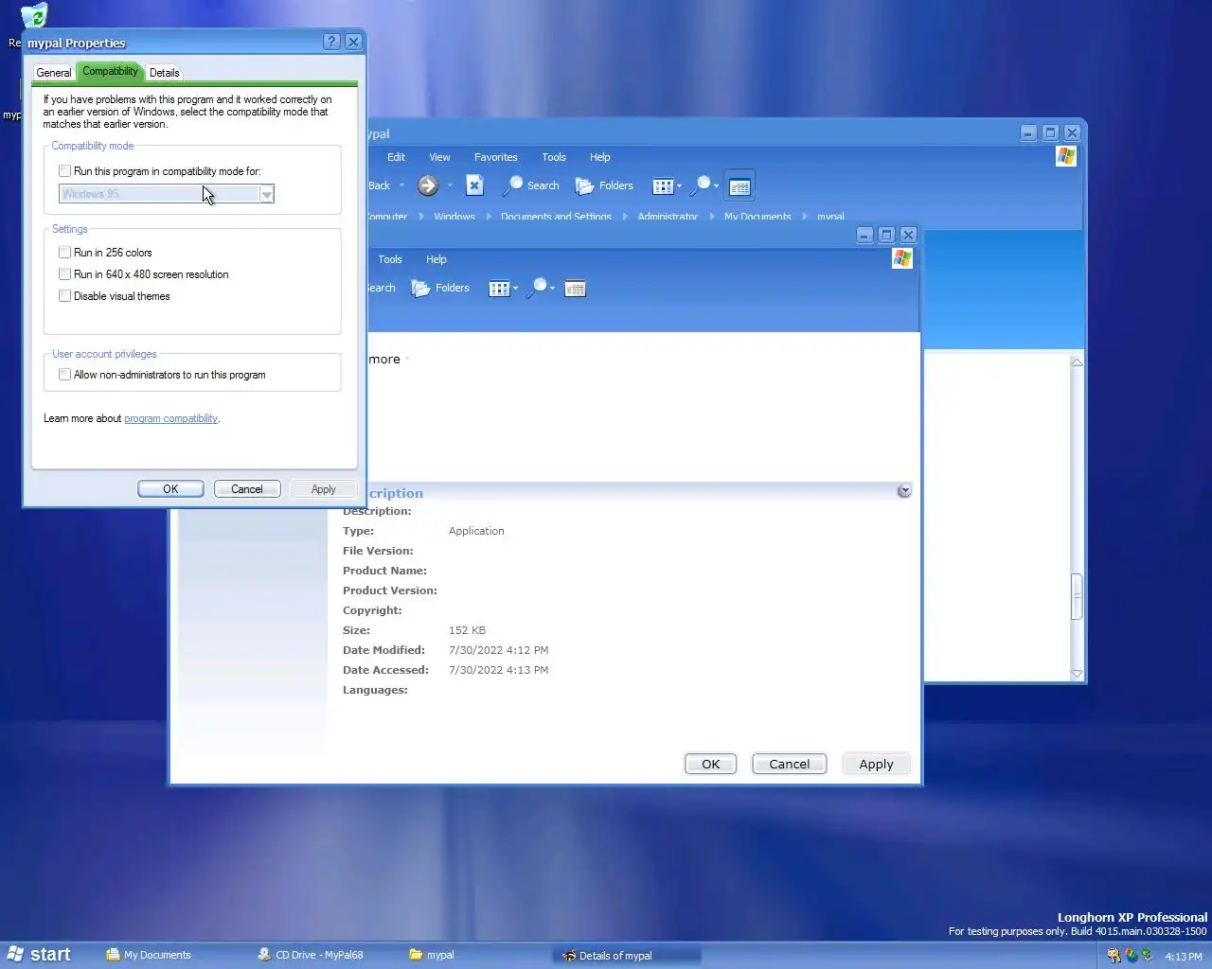Click the third tray icon next to the clock

tap(1148, 956)
